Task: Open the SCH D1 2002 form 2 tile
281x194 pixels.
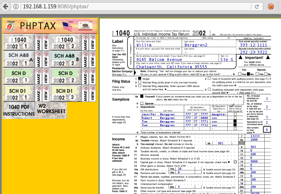Action: point(65,94)
